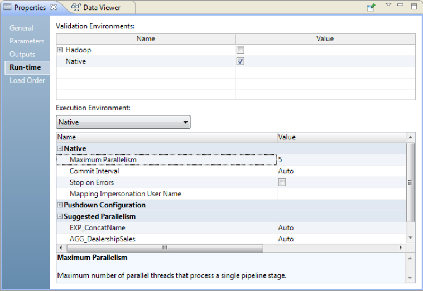The width and height of the screenshot is (423, 291).
Task: Open the view menu triangle
Action: 388,5
